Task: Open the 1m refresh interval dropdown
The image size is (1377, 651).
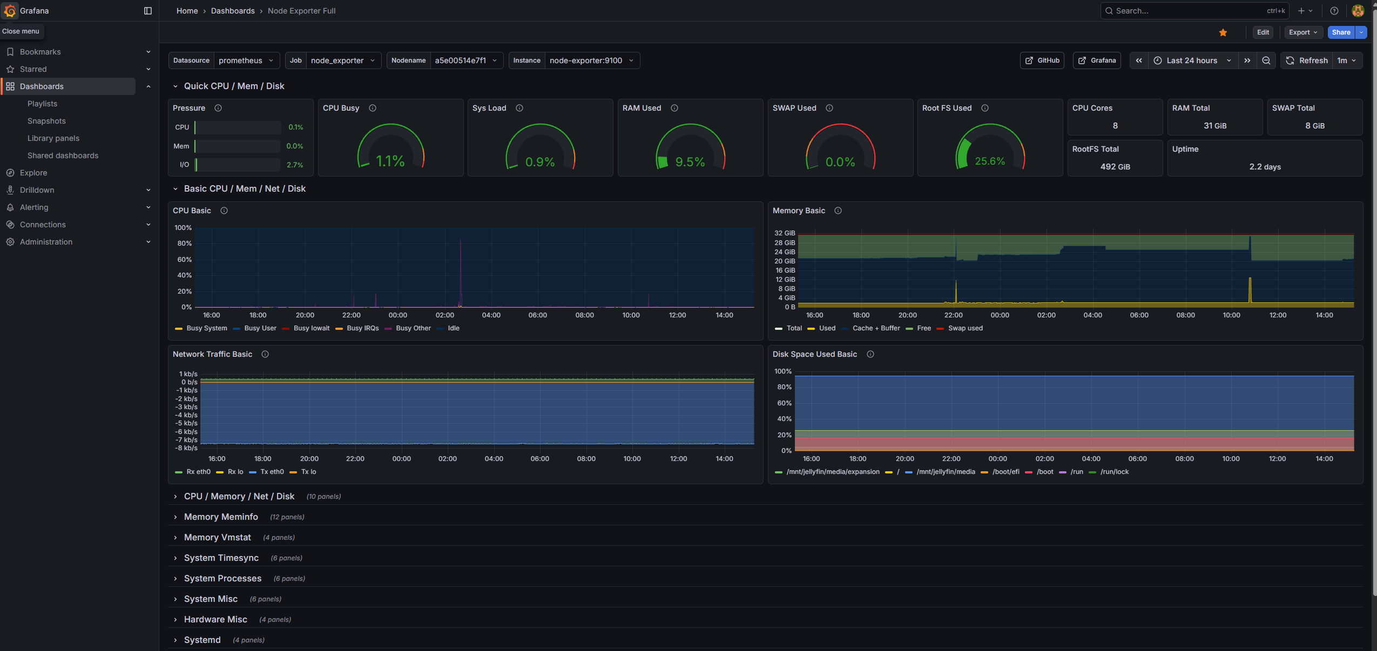Action: [1347, 60]
